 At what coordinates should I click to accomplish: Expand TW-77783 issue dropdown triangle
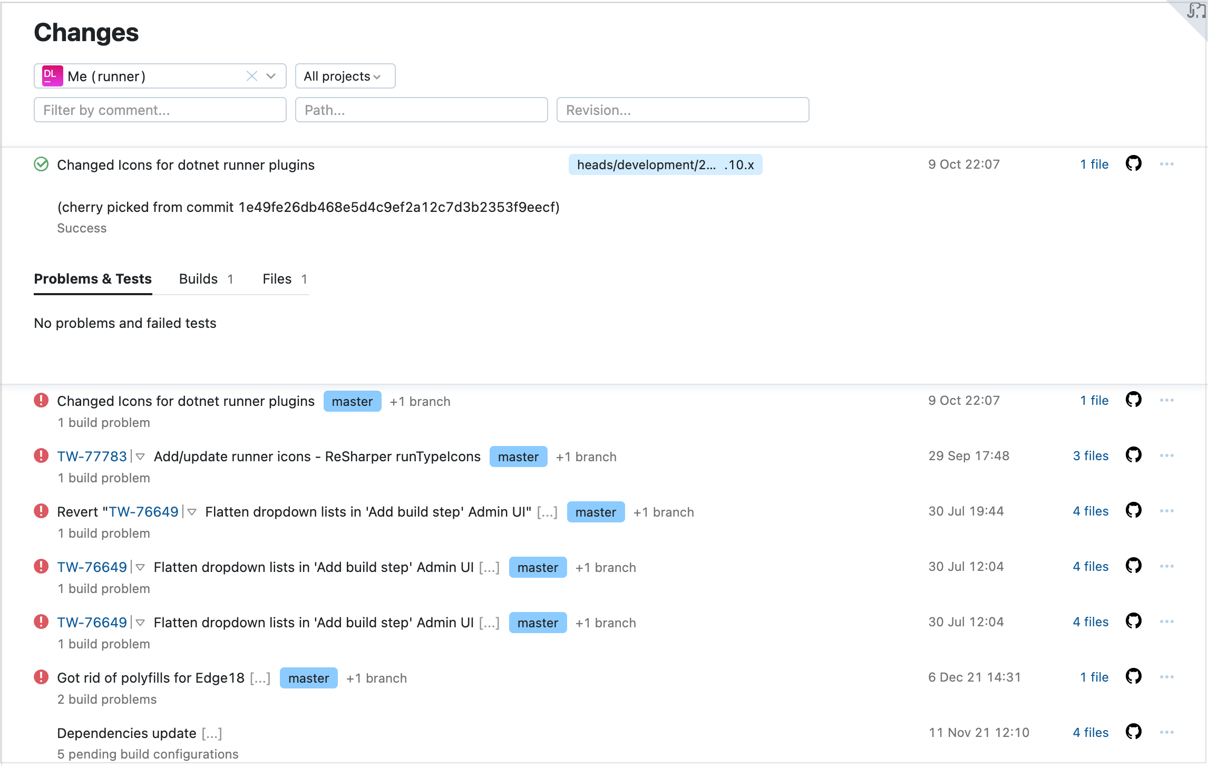click(x=140, y=457)
